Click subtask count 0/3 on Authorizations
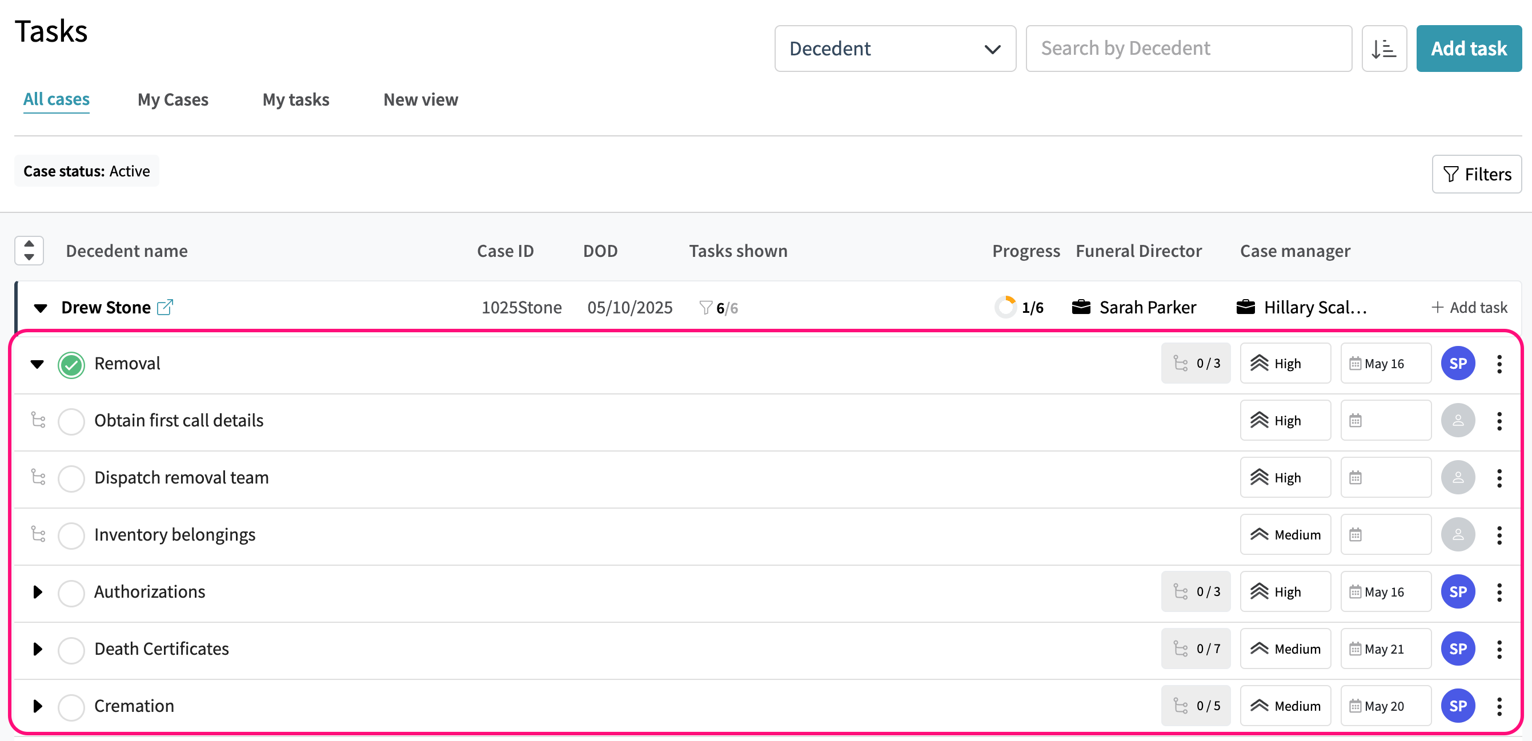 (x=1196, y=592)
